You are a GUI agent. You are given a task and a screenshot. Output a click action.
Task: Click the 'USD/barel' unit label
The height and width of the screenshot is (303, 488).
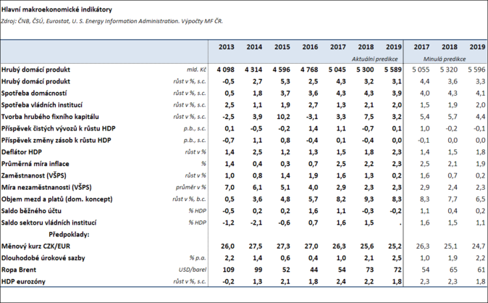coord(193,270)
